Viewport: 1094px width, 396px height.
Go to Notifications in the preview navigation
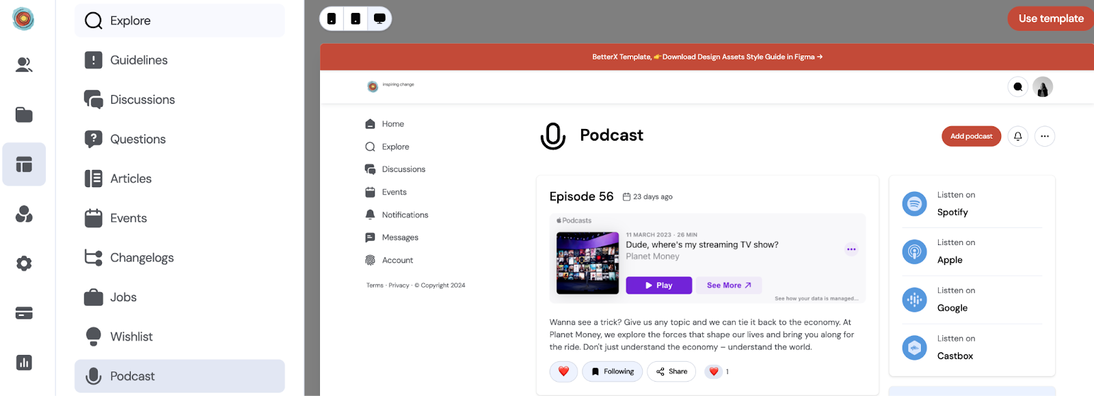coord(397,215)
